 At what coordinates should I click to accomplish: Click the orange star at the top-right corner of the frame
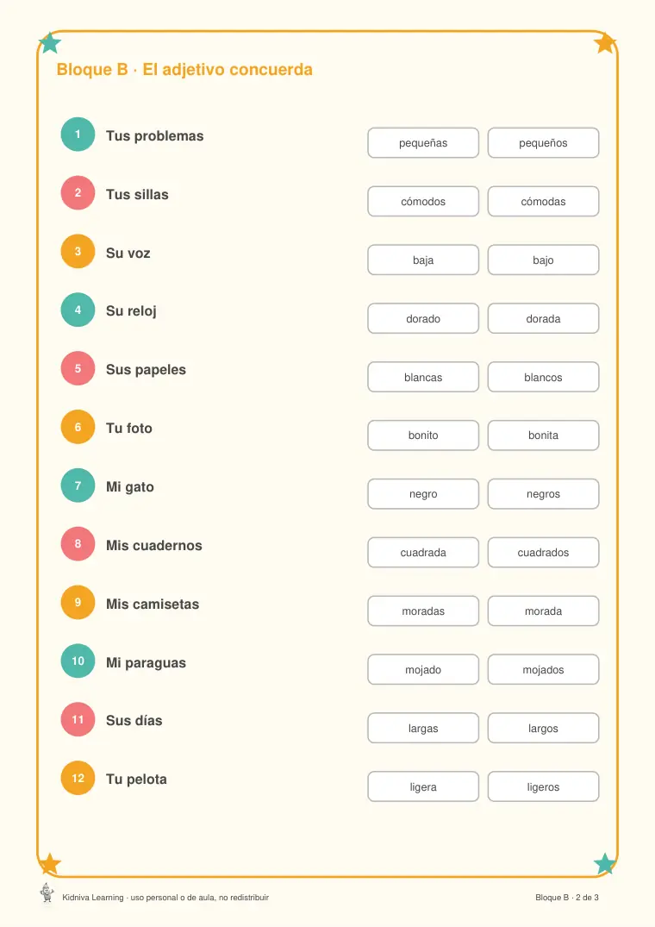[x=605, y=42]
